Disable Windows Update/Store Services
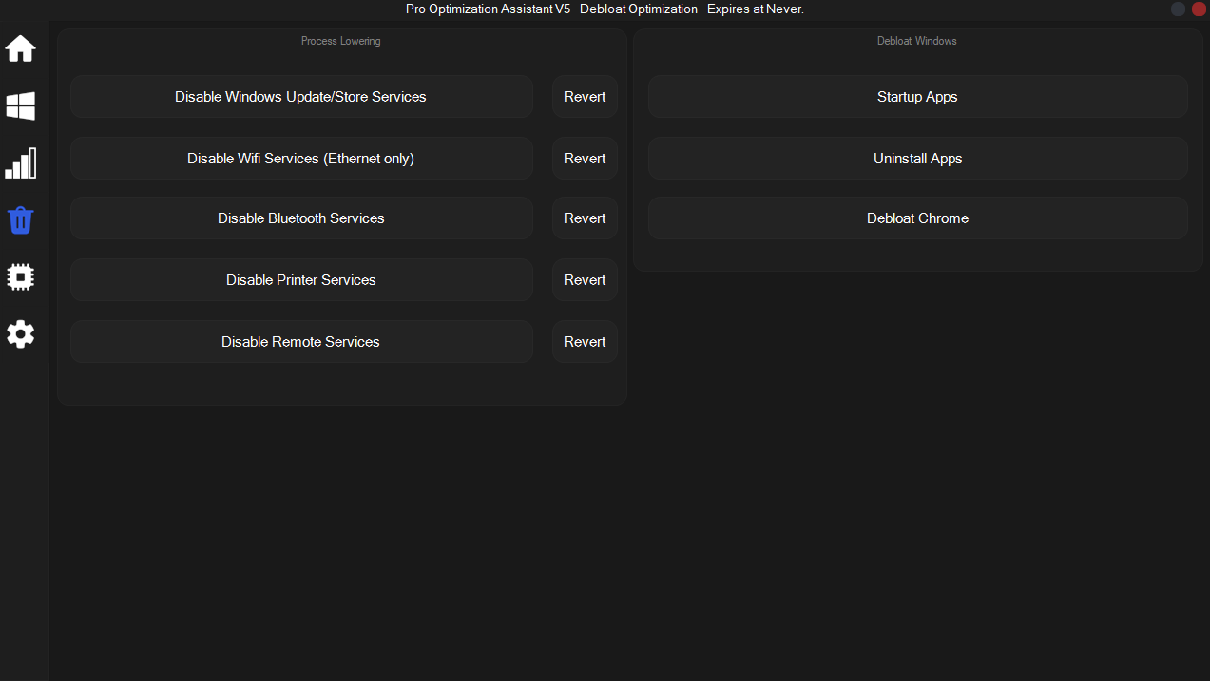This screenshot has height=681, width=1210. point(301,97)
